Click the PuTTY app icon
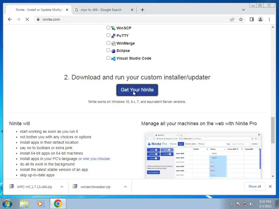Image resolution: width=279 pixels, height=209 pixels. (x=113, y=36)
